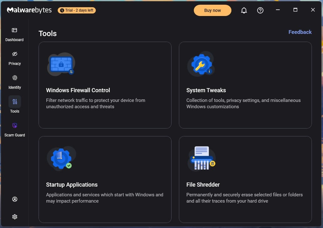This screenshot has height=228, width=323.
Task: Click the Malwarebytes logo
Action: point(29,10)
